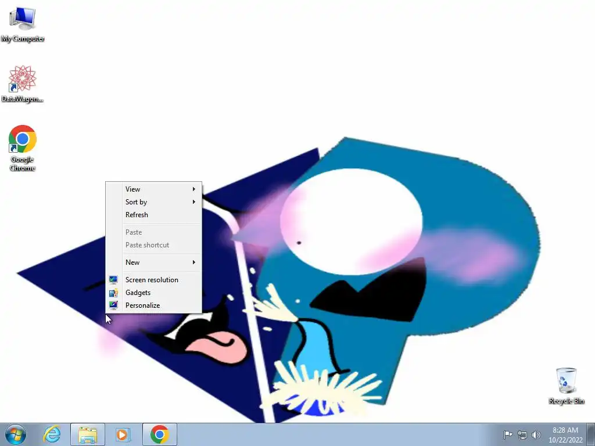The height and width of the screenshot is (446, 595).
Task: Open Windows Explorer from the taskbar
Action: click(x=88, y=434)
